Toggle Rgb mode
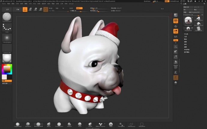 (57, 8)
